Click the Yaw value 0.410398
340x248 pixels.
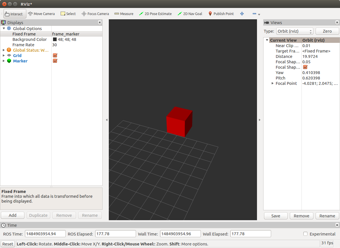pos(311,73)
